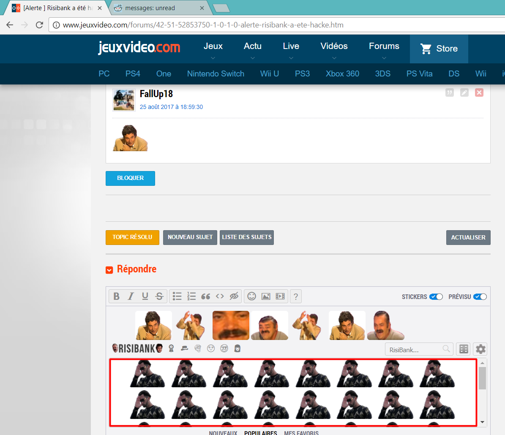Click the RisiBank search magnifier
505x435 pixels.
coord(446,349)
